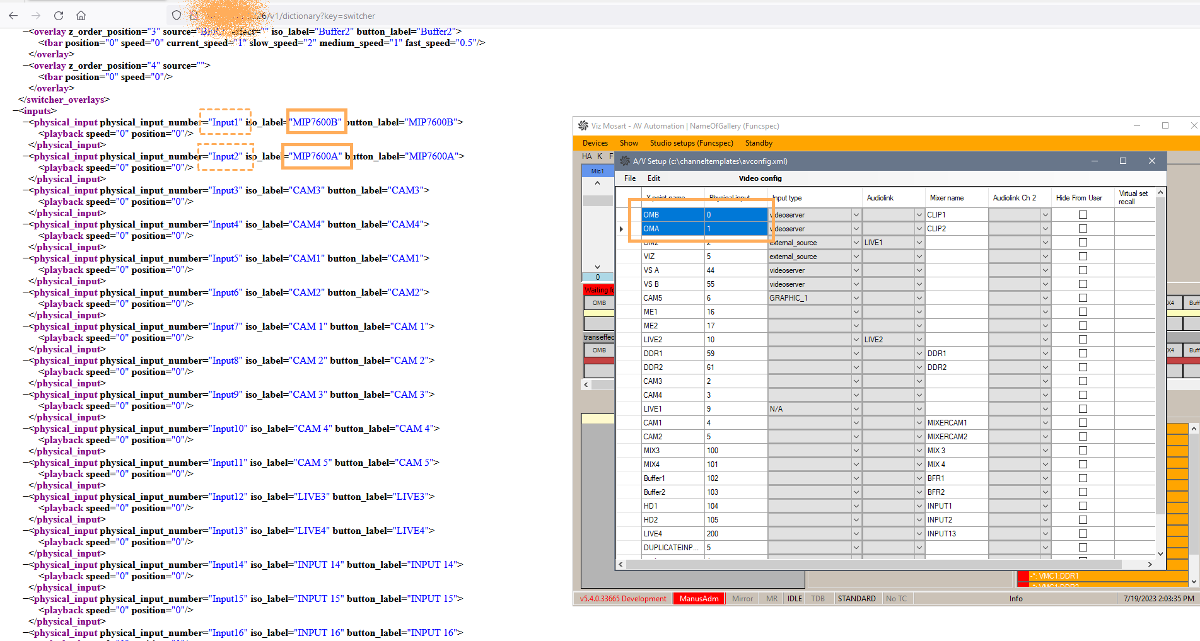Toggle Hide From User for VIZ row
The height and width of the screenshot is (641, 1200).
point(1083,257)
